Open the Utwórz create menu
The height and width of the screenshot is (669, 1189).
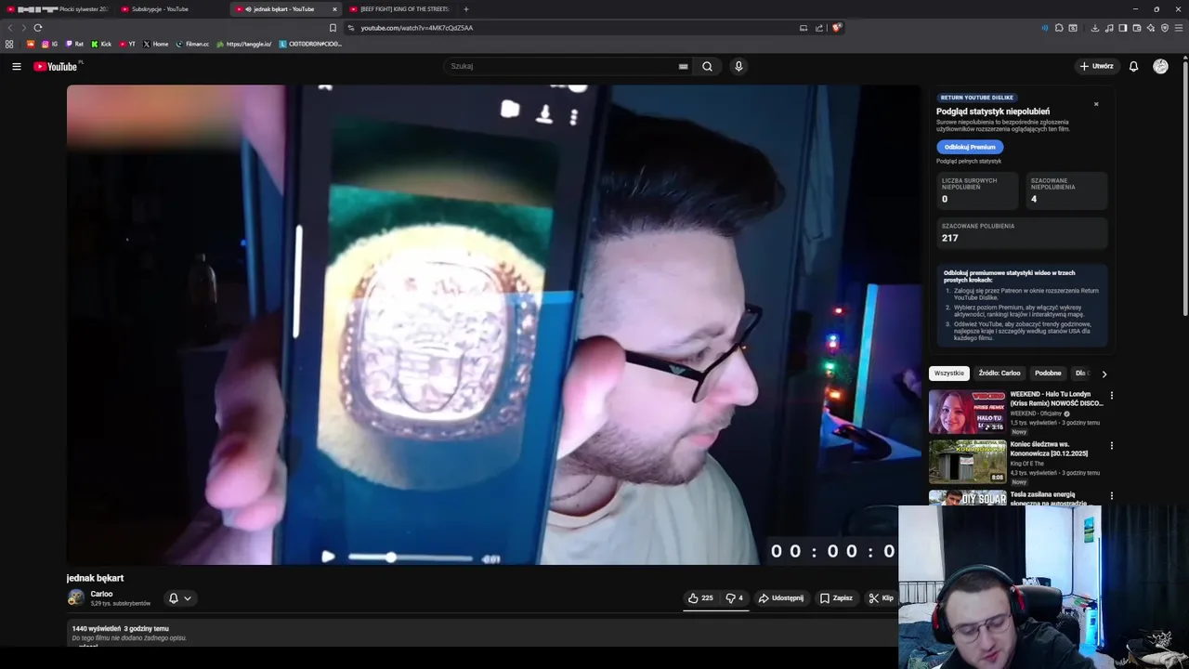point(1096,66)
